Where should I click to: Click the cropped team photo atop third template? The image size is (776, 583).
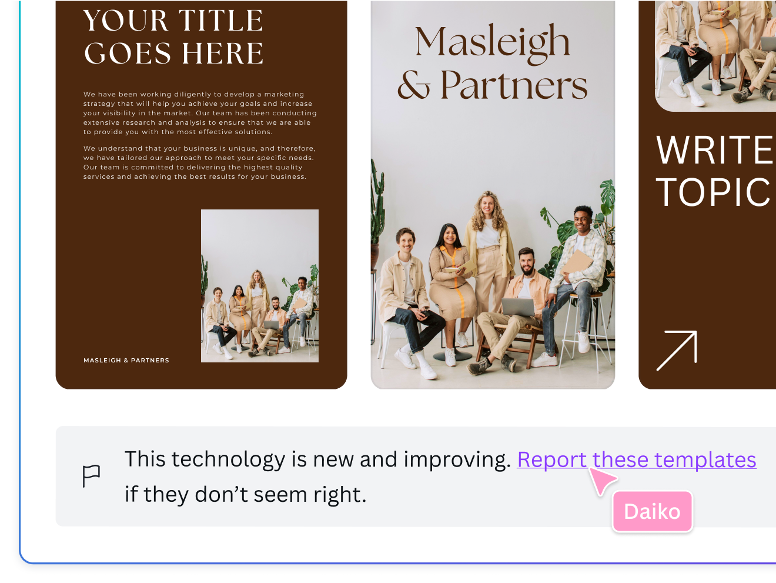[715, 56]
